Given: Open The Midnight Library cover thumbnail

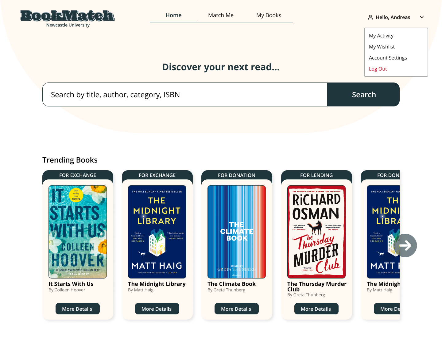Looking at the screenshot, I should click(157, 232).
